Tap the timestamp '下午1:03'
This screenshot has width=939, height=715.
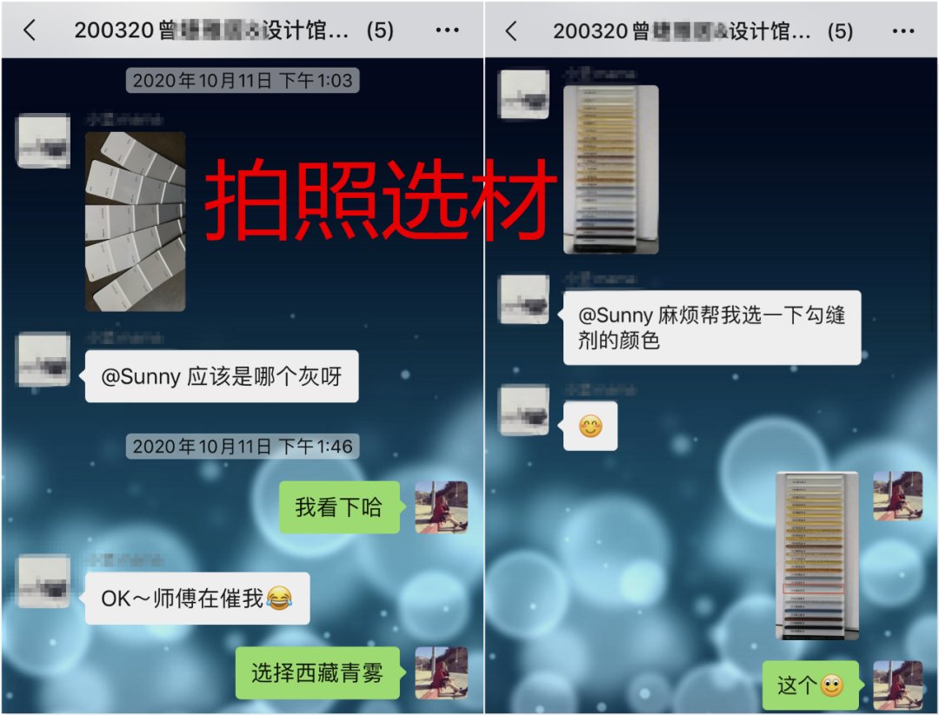click(242, 80)
